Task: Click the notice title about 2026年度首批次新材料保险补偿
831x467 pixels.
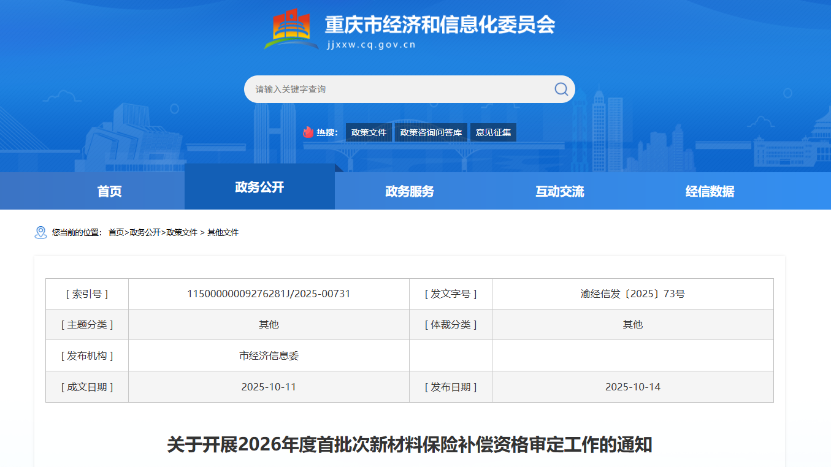Action: [x=410, y=444]
